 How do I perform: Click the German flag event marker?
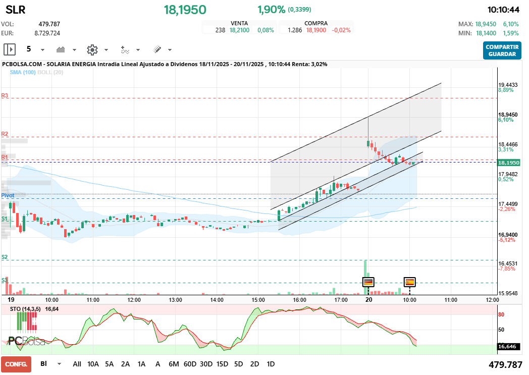[368, 282]
